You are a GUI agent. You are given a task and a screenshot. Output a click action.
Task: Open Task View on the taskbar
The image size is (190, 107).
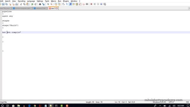[x=8, y=106]
